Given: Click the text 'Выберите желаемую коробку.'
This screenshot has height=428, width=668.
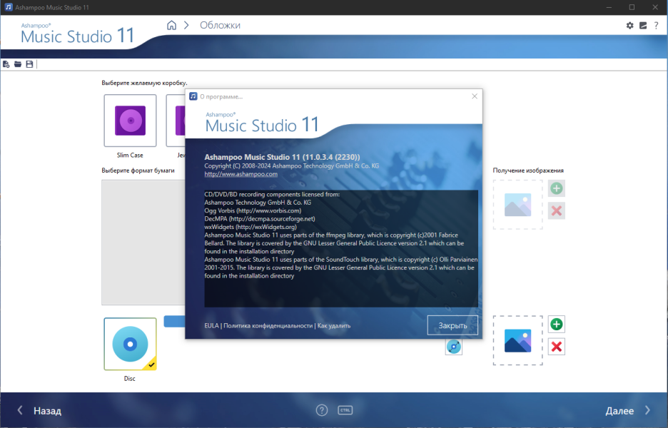Looking at the screenshot, I should tap(144, 83).
